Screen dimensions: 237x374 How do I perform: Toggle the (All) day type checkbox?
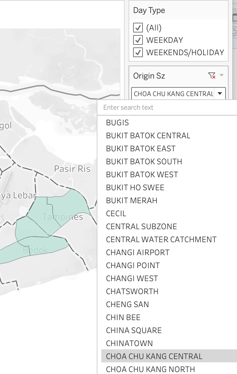138,28
